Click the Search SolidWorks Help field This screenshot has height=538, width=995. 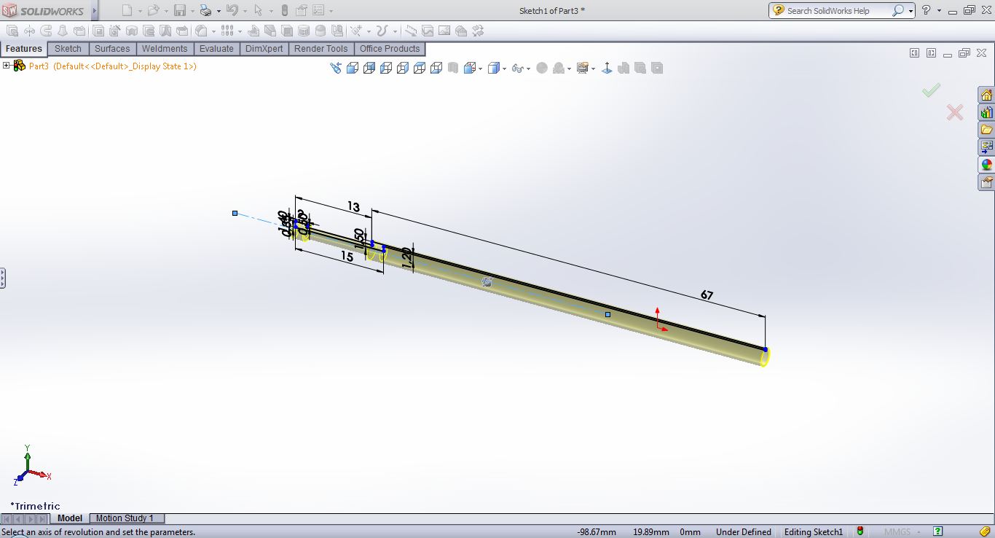[x=836, y=11]
